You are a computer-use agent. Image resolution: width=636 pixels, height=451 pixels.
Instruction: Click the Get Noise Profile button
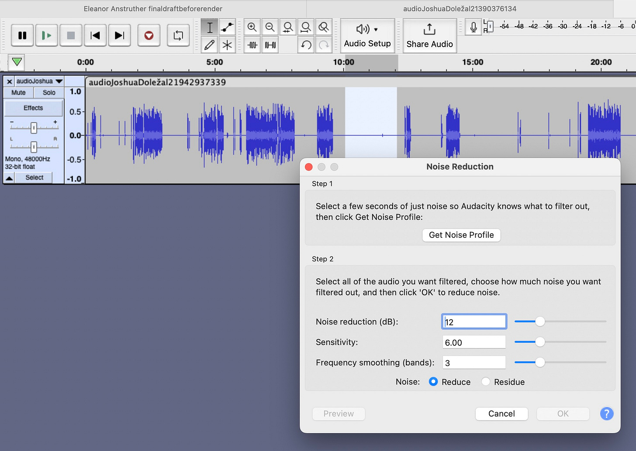(x=461, y=235)
